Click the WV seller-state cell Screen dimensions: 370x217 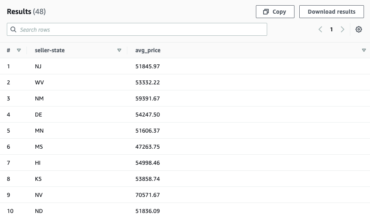(39, 82)
